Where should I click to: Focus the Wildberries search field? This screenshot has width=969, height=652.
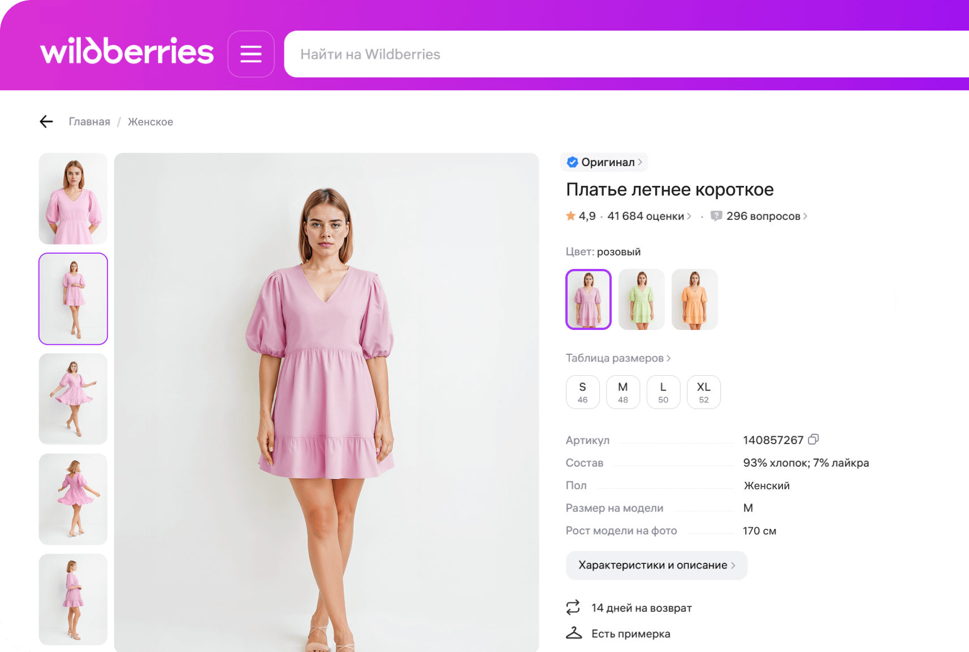(622, 54)
